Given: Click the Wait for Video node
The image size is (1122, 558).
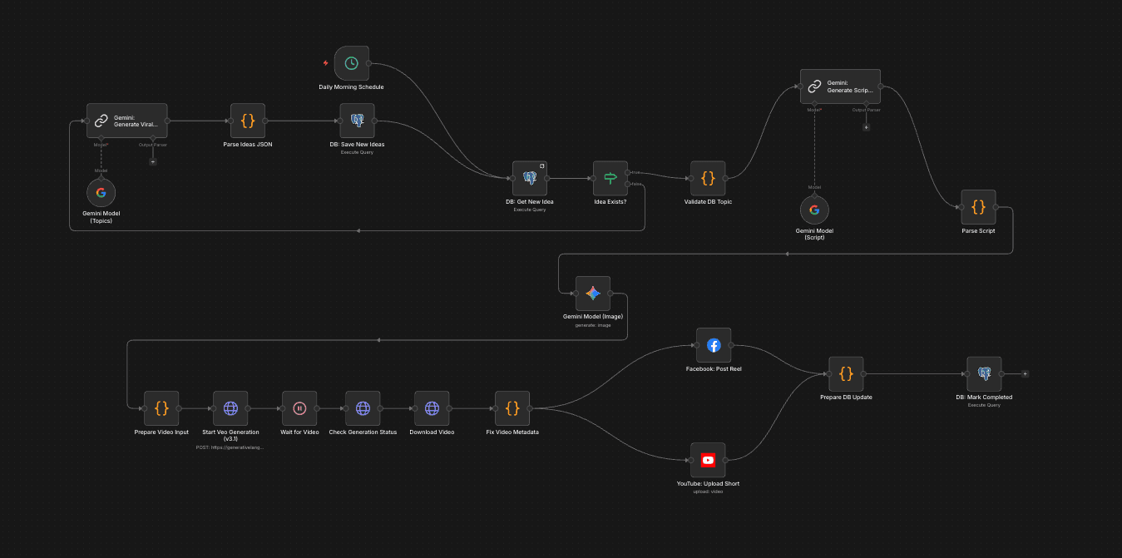Looking at the screenshot, I should [x=299, y=408].
